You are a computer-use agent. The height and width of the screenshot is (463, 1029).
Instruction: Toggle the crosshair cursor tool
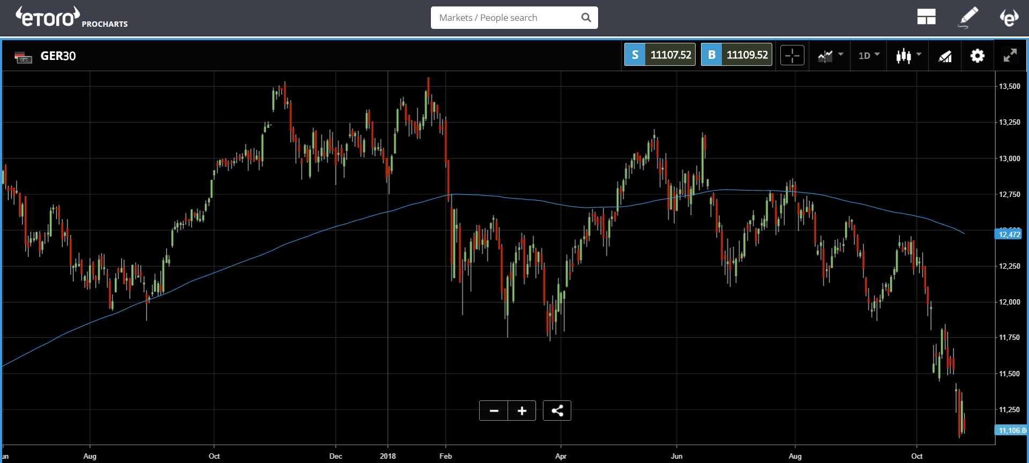[792, 55]
